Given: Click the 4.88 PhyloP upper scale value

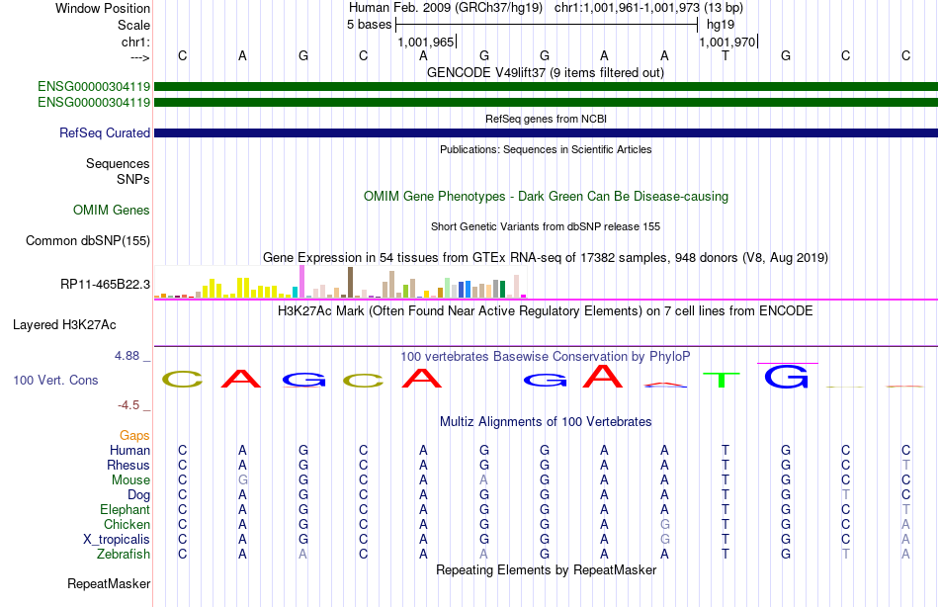Looking at the screenshot, I should click(x=127, y=356).
